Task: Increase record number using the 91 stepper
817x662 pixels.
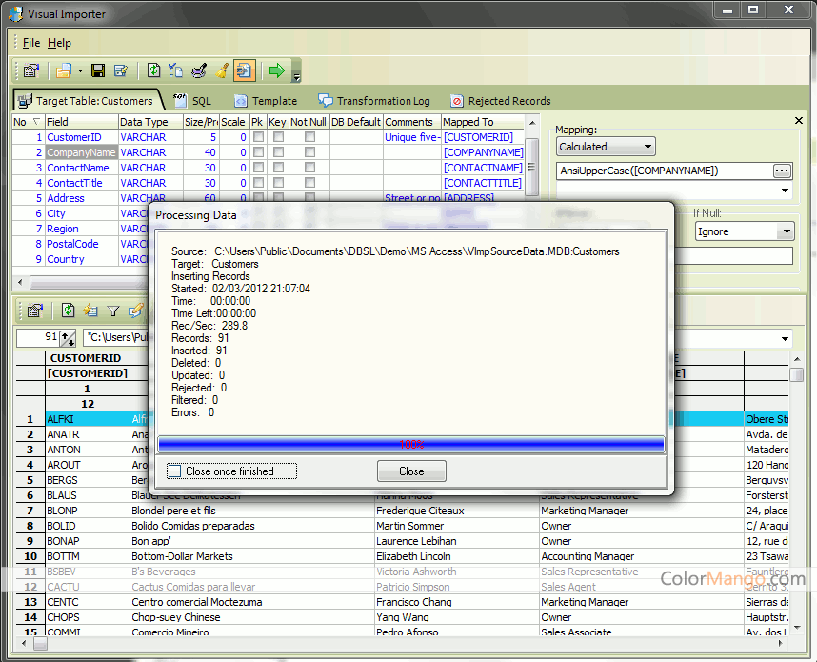Action: pyautogui.click(x=65, y=333)
